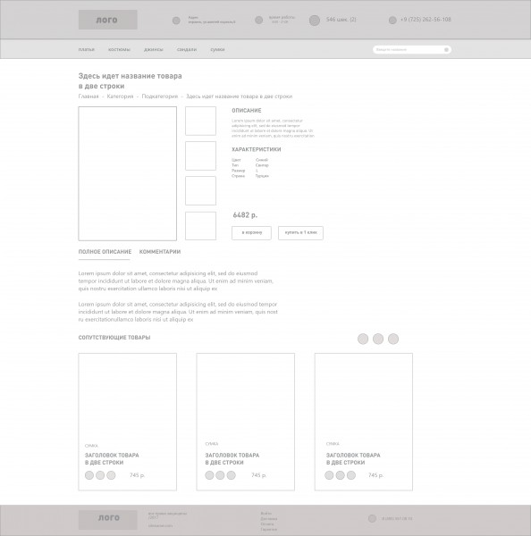The width and height of the screenshot is (531, 536).
Task: Click the СОПУТСТВУЮЩИЕ ТОВАРЫ heading
Action: pos(114,338)
